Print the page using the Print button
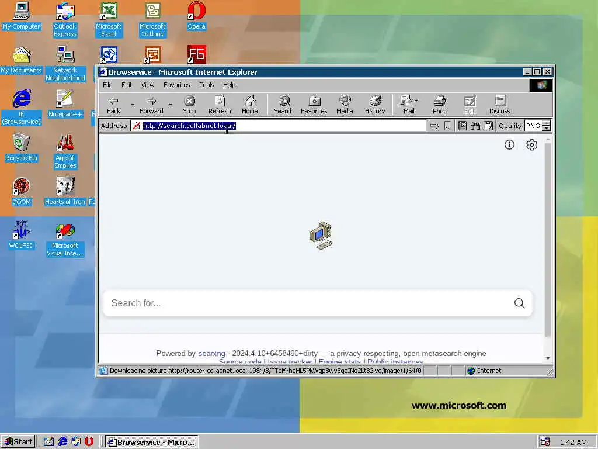Image resolution: width=598 pixels, height=449 pixels. pos(439,105)
